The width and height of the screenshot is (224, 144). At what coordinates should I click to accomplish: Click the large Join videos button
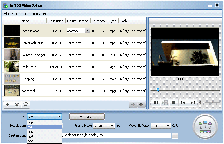[205, 127]
